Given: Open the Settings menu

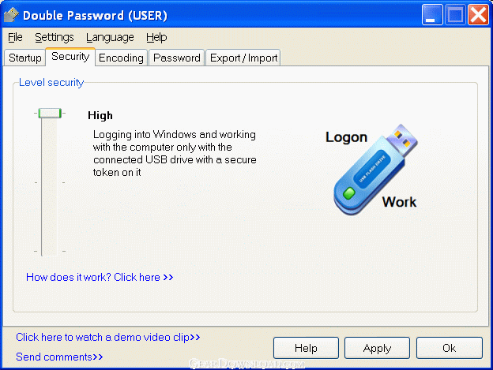Looking at the screenshot, I should 55,37.
